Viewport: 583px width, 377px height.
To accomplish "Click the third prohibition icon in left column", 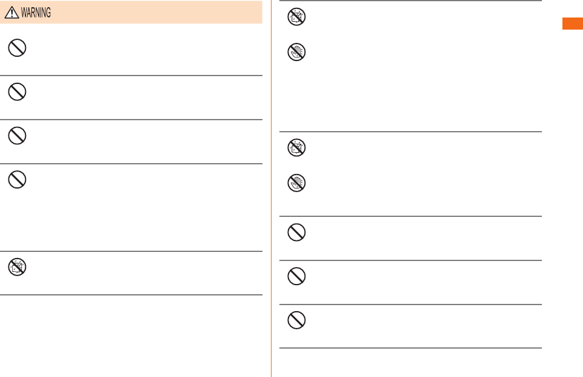I will point(18,135).
